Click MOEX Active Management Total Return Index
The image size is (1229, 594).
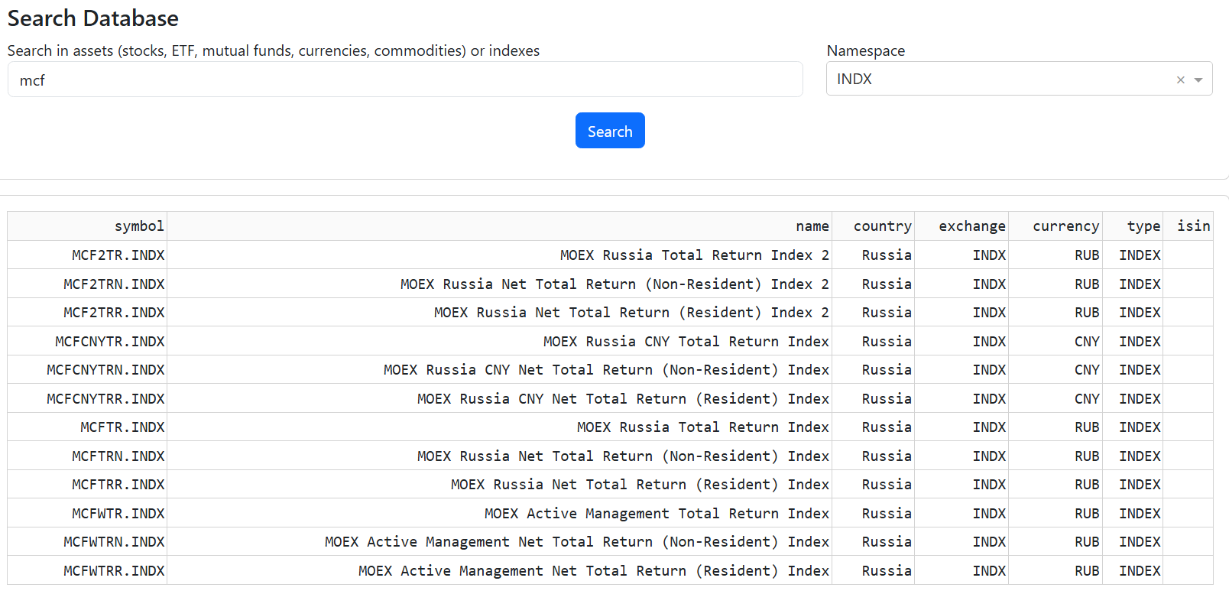pos(657,514)
